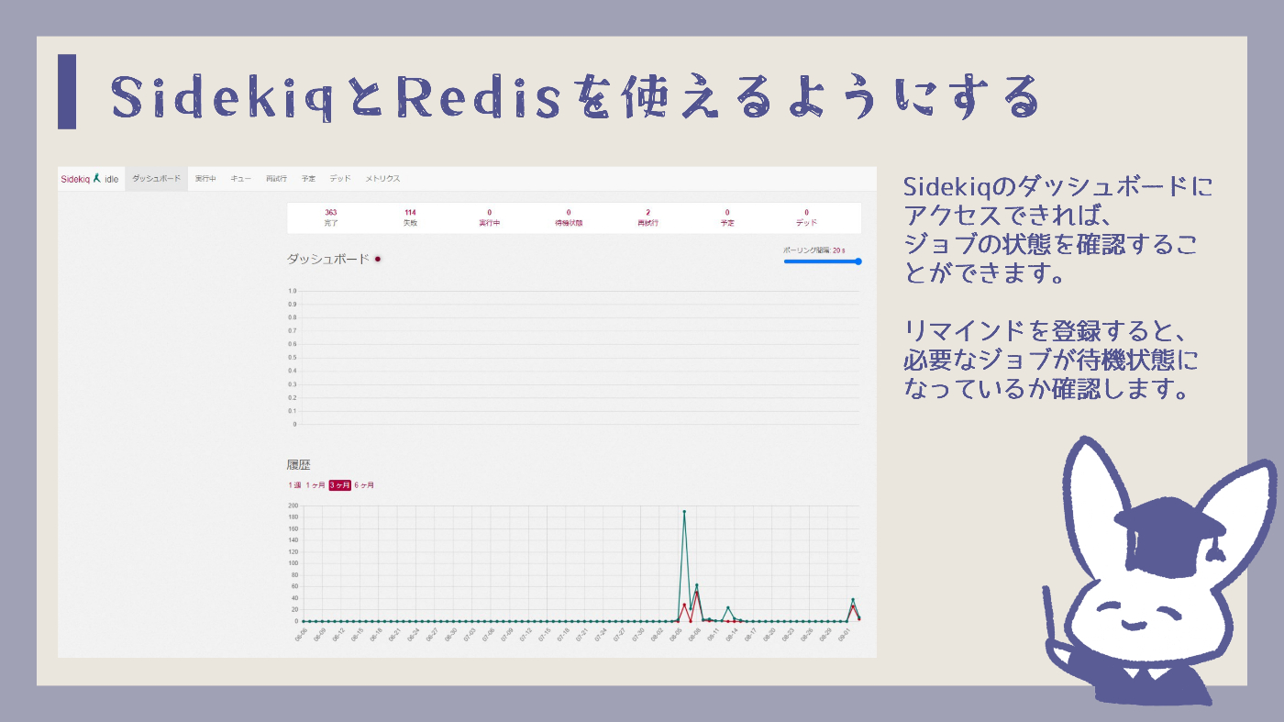Click the 08-05 date label on chart axis
The image size is (1284, 722).
[675, 635]
